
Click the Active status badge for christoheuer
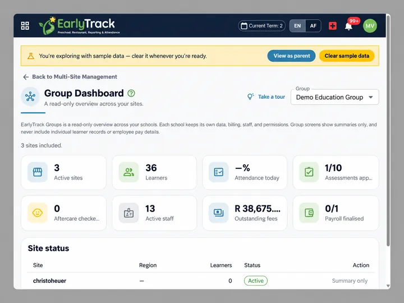256,281
